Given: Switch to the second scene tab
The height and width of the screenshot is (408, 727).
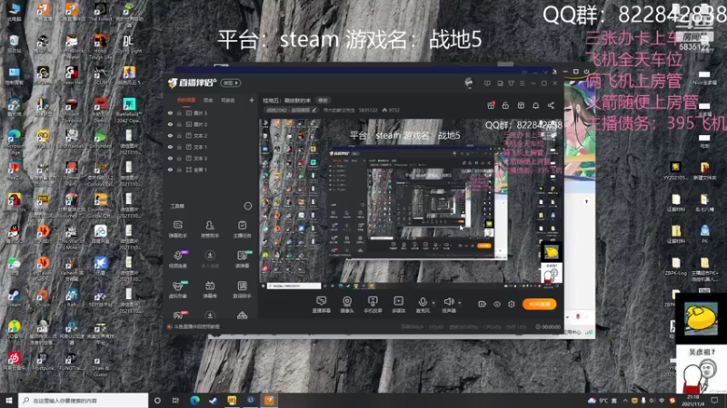Looking at the screenshot, I should pos(208,100).
